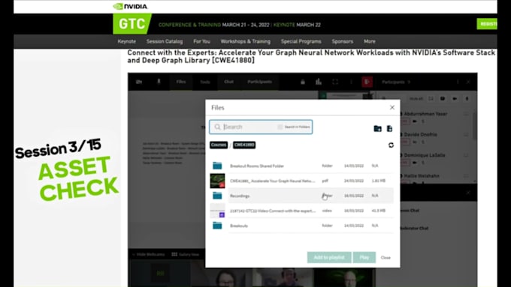
Task: Click the green GTC logo
Action: (x=132, y=24)
